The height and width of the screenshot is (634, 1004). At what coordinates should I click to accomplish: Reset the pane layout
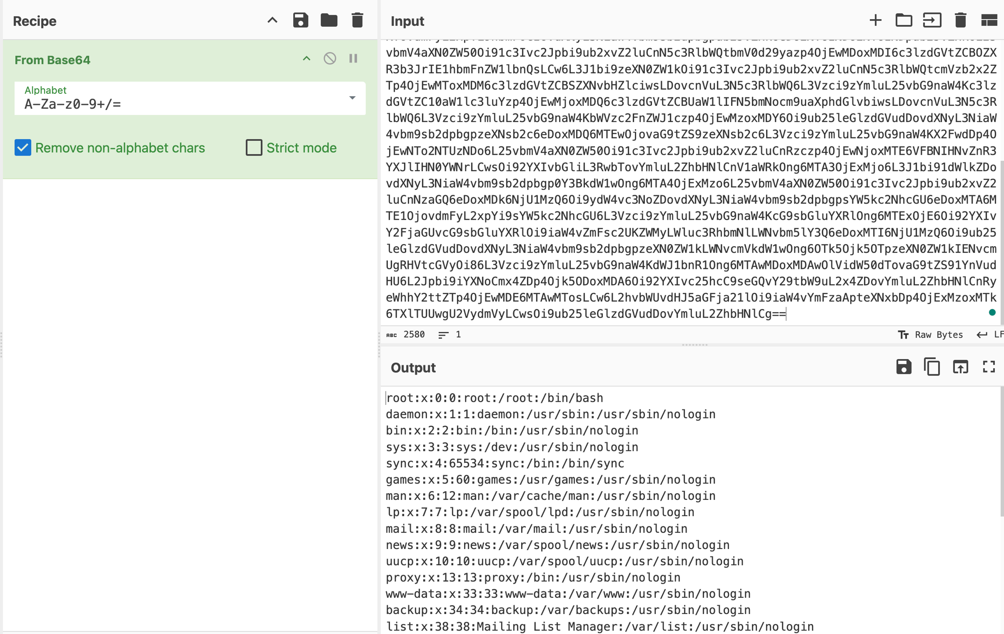[x=988, y=20]
